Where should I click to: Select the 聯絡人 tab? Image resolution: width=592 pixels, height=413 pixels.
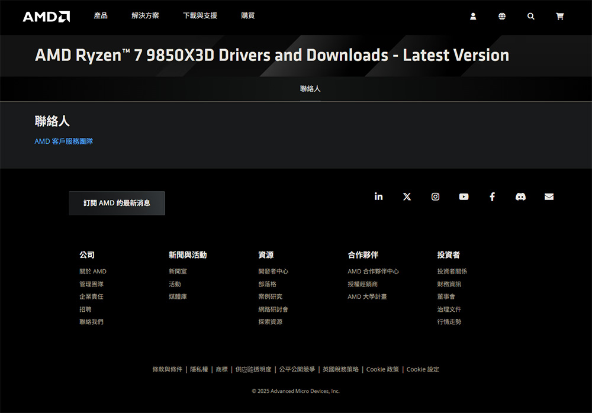310,89
